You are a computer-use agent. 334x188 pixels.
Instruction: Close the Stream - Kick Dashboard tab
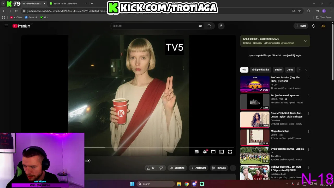pyautogui.click(x=86, y=4)
